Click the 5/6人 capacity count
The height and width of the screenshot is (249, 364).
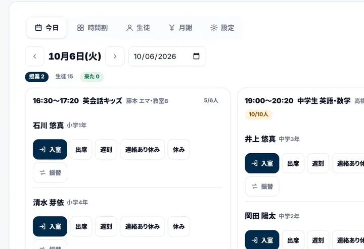(x=211, y=100)
